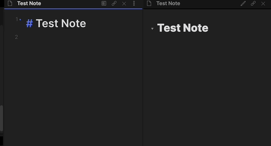Click line number 2 in editor gutter
271x146 pixels.
(17, 37)
